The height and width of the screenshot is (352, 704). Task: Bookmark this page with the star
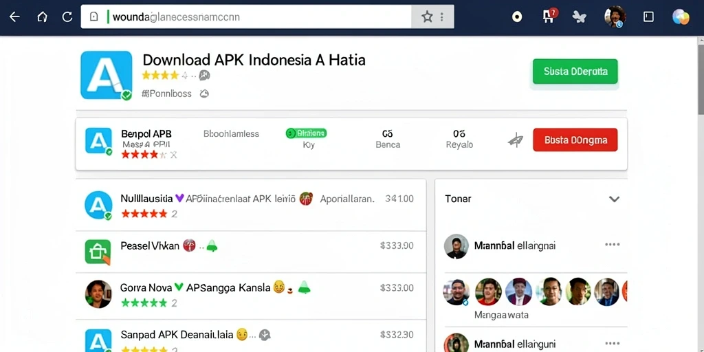pos(427,17)
